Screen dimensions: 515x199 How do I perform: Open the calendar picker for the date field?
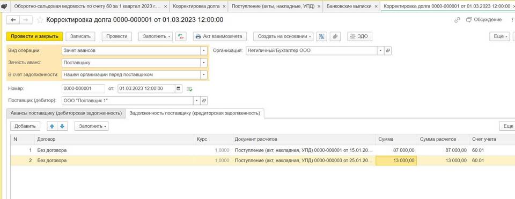(x=179, y=88)
